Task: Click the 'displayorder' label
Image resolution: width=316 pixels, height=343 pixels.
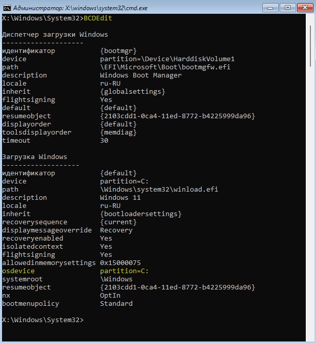Action: pos(27,124)
